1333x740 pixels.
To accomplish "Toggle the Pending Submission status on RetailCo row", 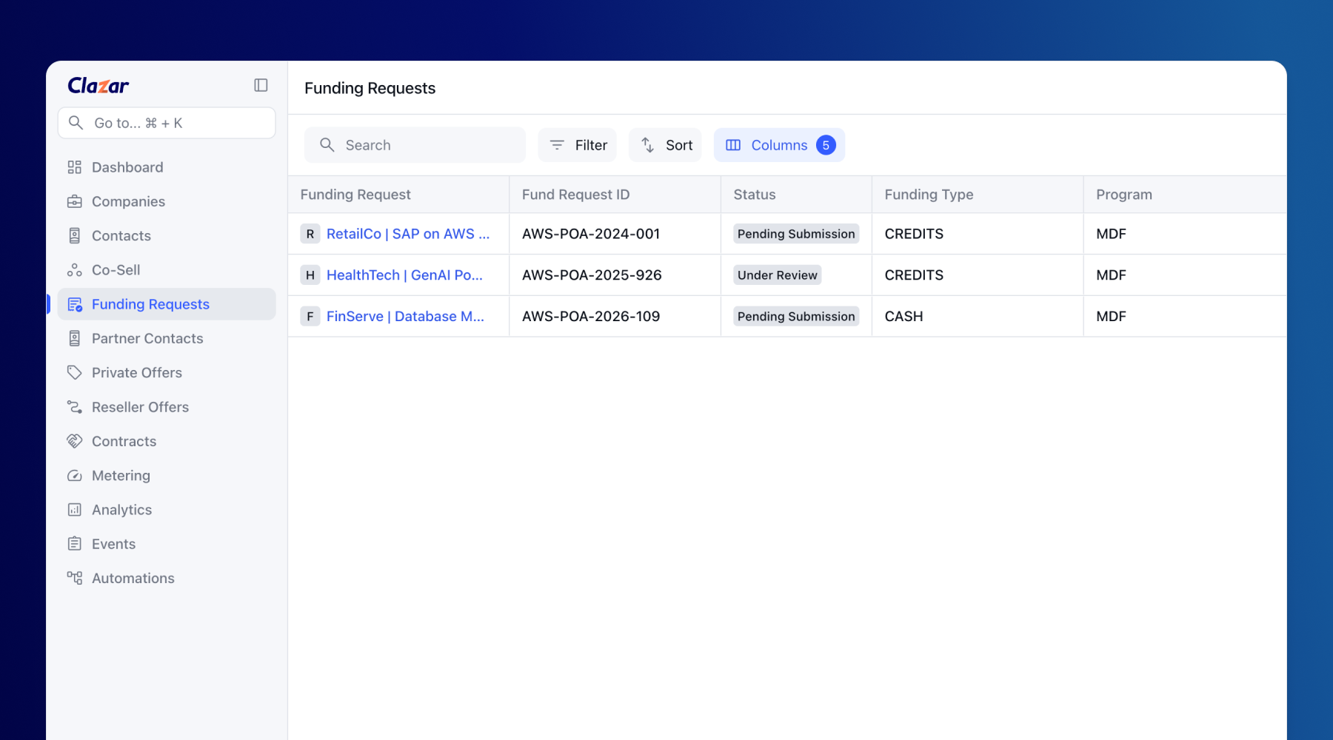I will tap(795, 234).
